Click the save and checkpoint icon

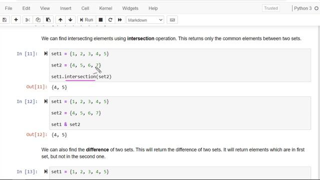pos(4,20)
